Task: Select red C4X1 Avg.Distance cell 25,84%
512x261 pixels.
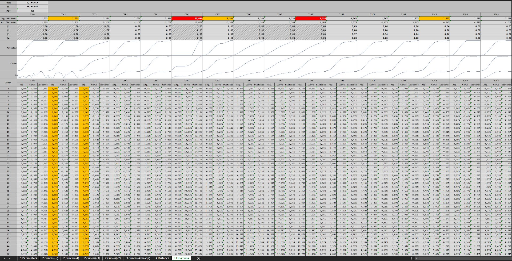Action: [x=187, y=18]
